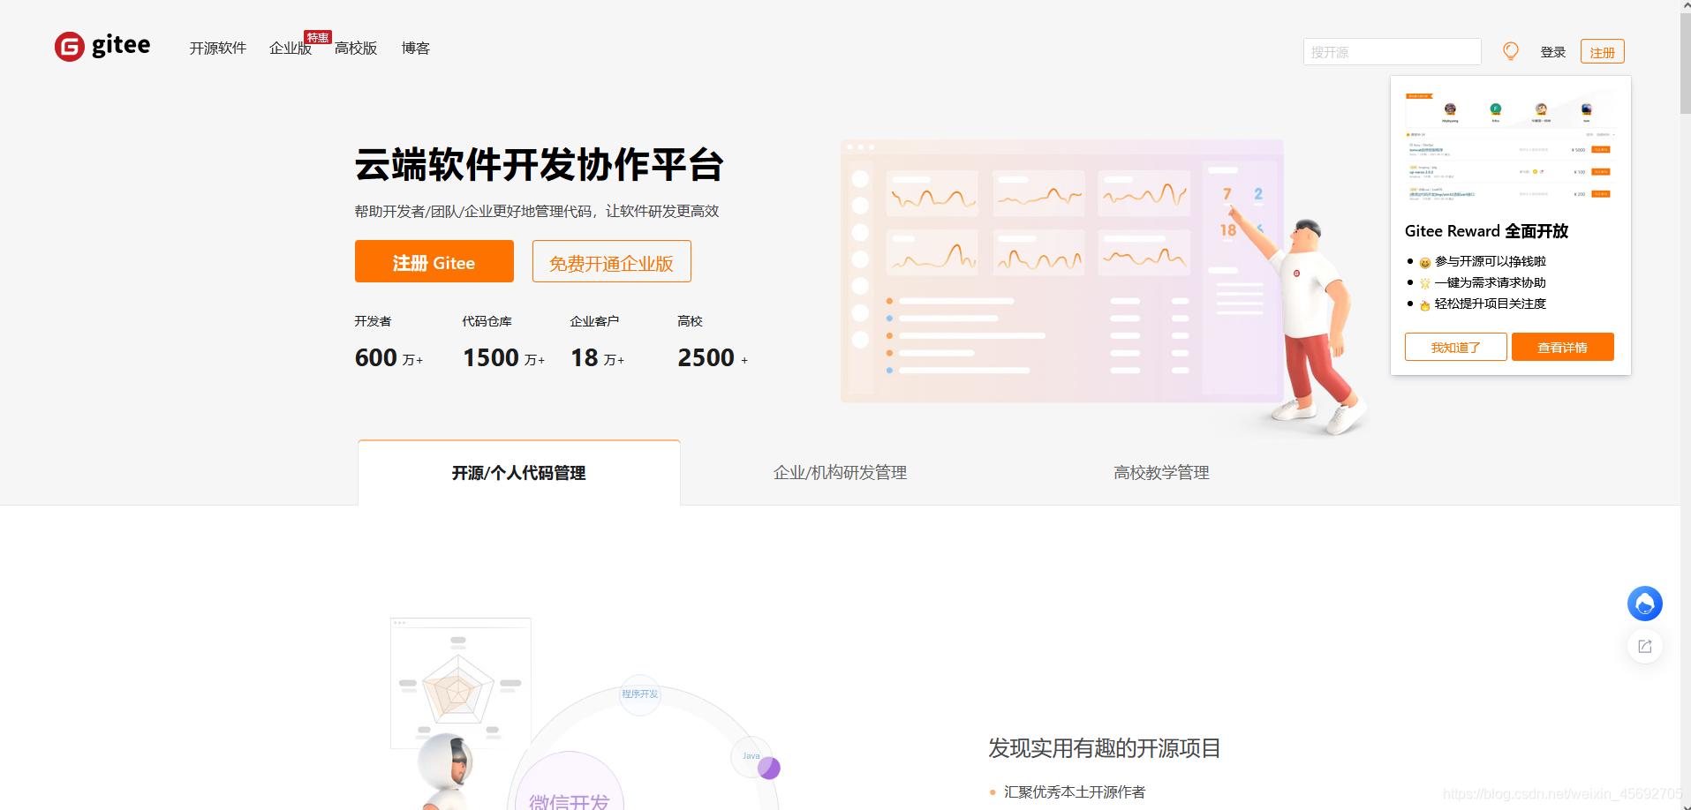Click the 特惠 badge on 企业版
This screenshot has height=810, width=1691.
coord(318,37)
